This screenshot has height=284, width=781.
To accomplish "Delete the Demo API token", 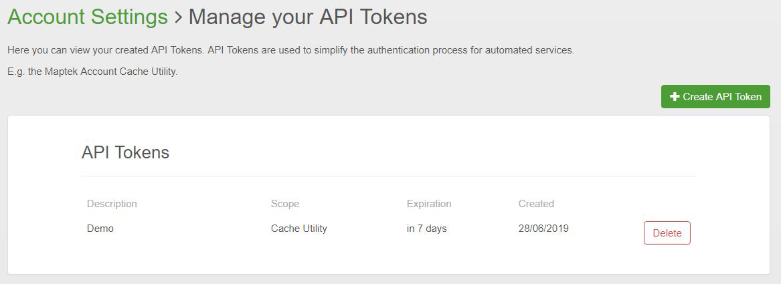I will point(667,233).
